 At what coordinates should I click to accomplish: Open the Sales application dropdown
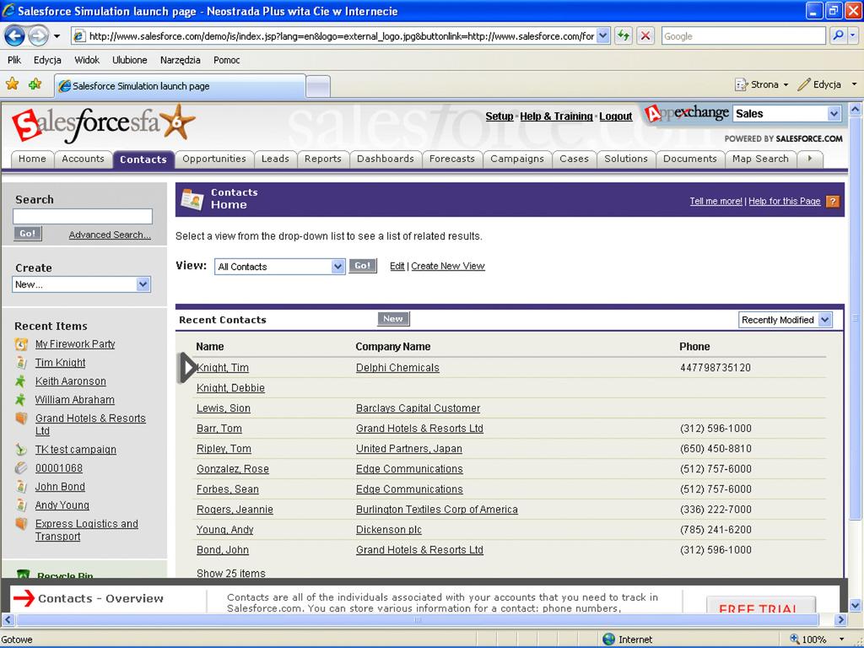pos(834,114)
